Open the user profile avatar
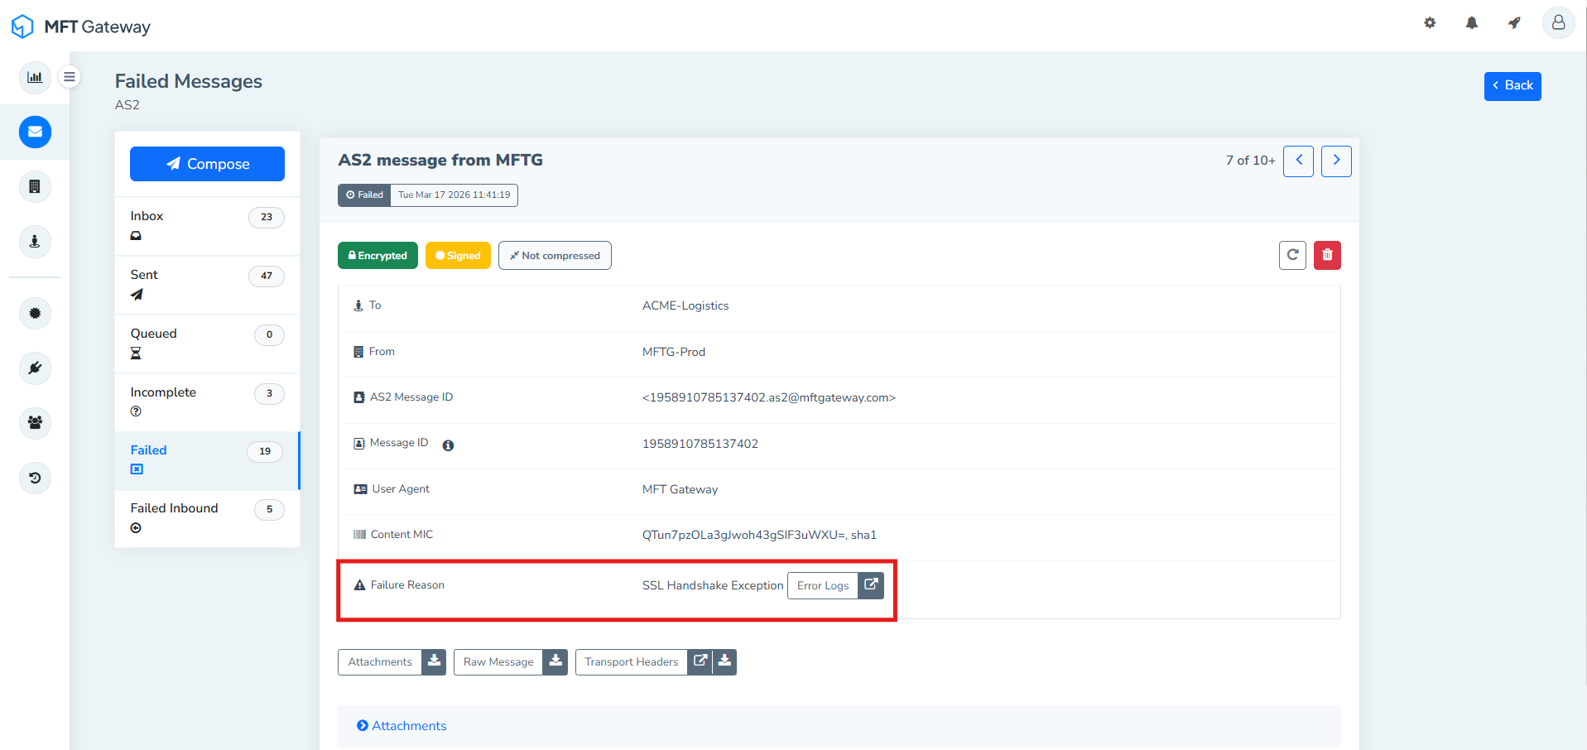 1557,23
